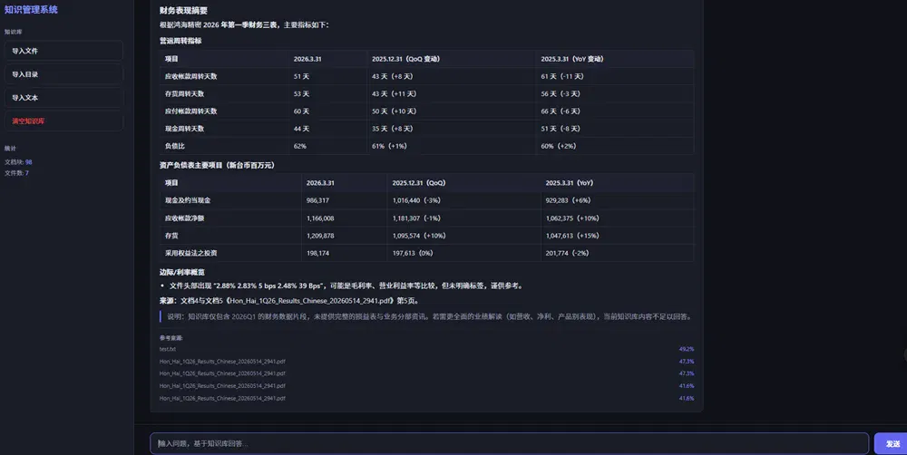Viewport: 907px width, 455px height.
Task: Select the 应收帐款净额 row label
Action: click(184, 218)
